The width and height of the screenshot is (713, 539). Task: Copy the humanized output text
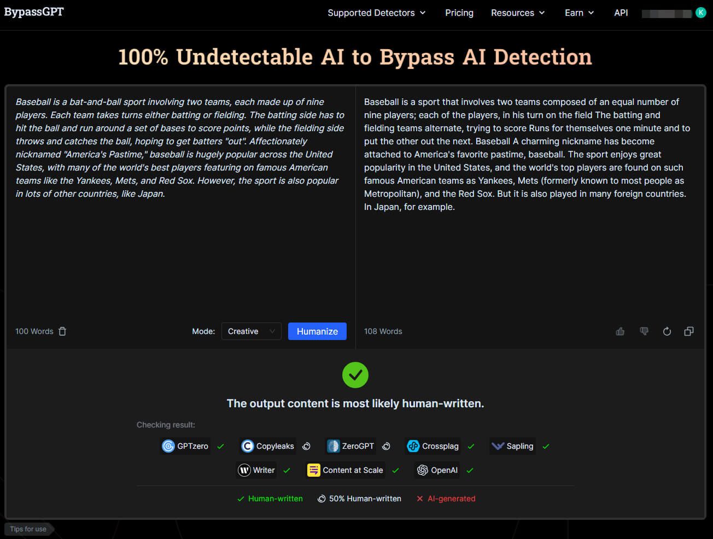tap(689, 331)
